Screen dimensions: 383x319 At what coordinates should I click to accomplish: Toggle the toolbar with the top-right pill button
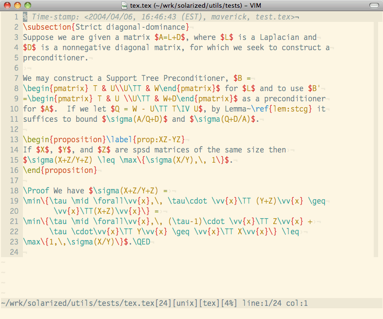tap(373, 5)
